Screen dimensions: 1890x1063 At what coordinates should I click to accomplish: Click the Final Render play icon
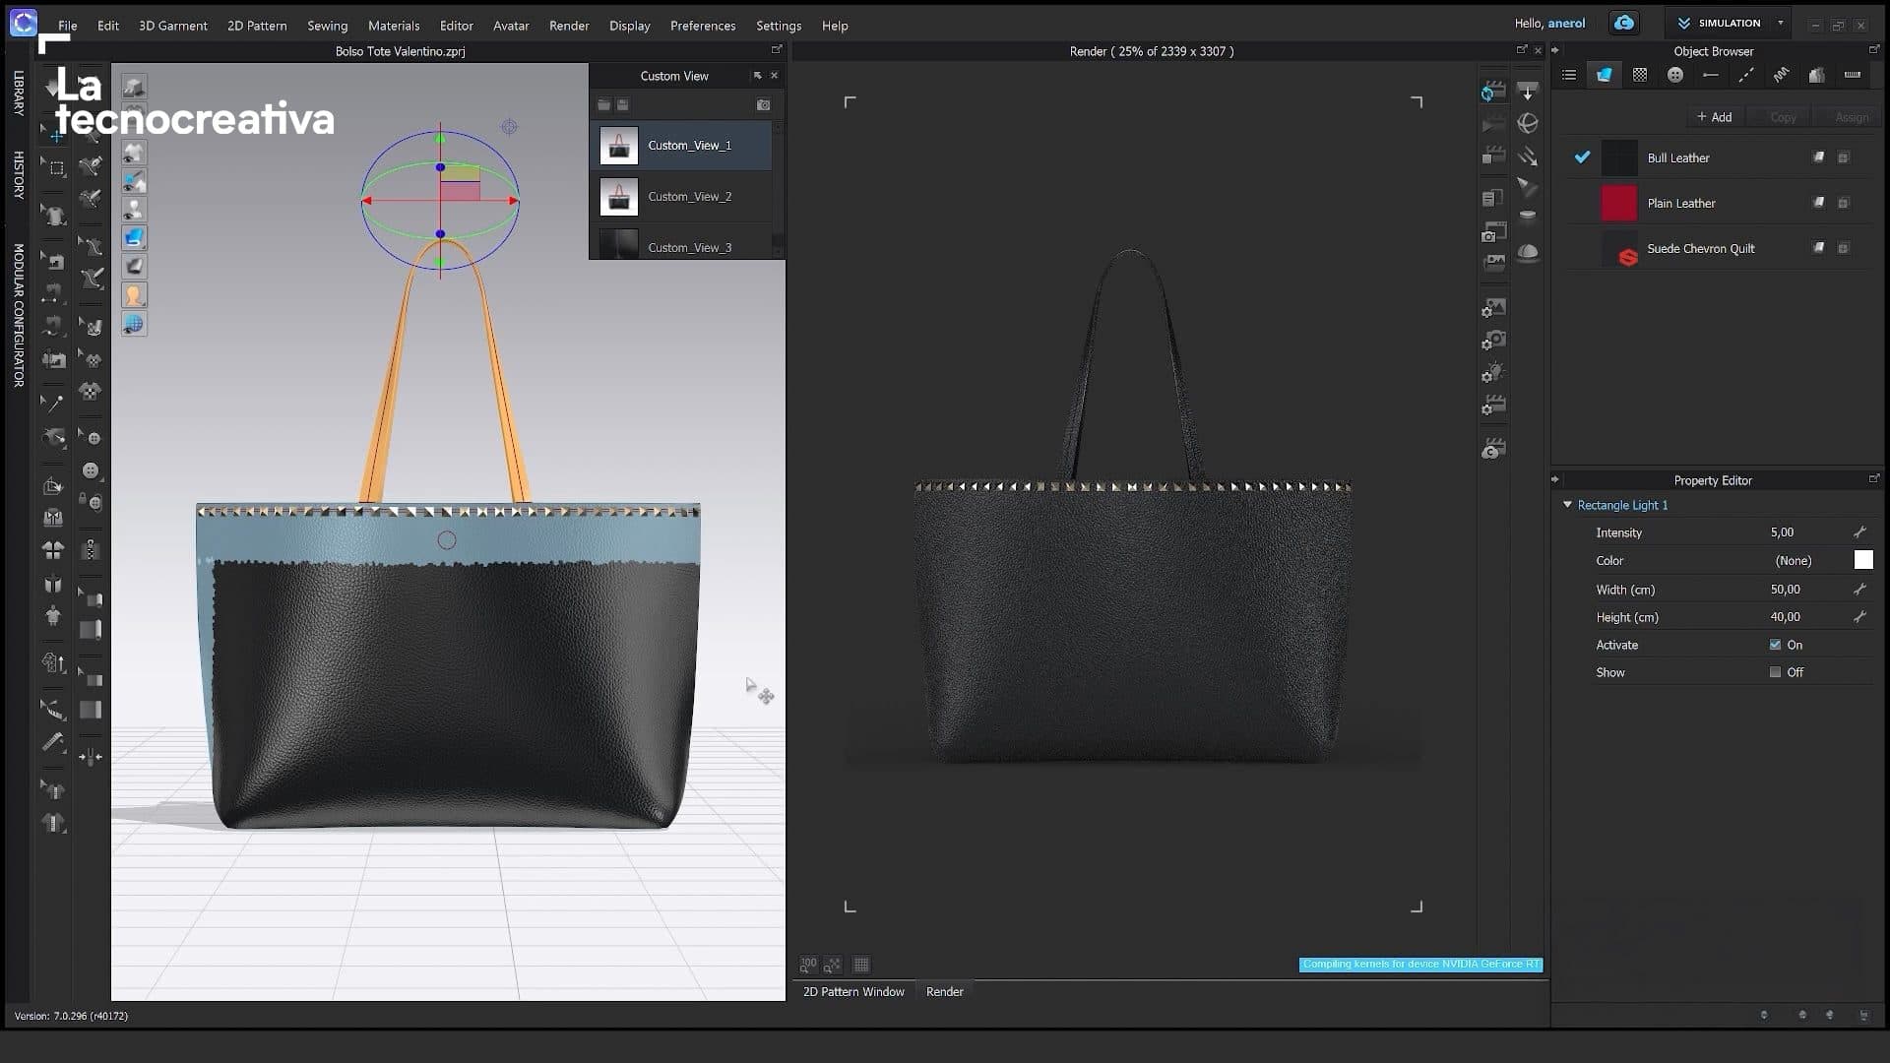pos(1493,124)
